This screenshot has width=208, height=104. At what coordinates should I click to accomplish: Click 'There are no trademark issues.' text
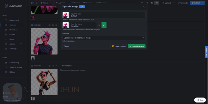pyautogui.click(x=73, y=70)
